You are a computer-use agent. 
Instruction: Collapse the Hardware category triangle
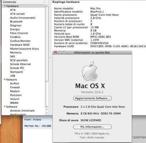coord(5,6)
